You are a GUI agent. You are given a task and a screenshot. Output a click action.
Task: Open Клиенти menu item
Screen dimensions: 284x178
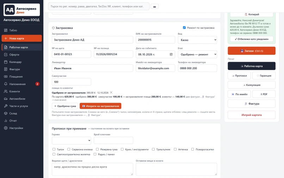tap(21, 91)
